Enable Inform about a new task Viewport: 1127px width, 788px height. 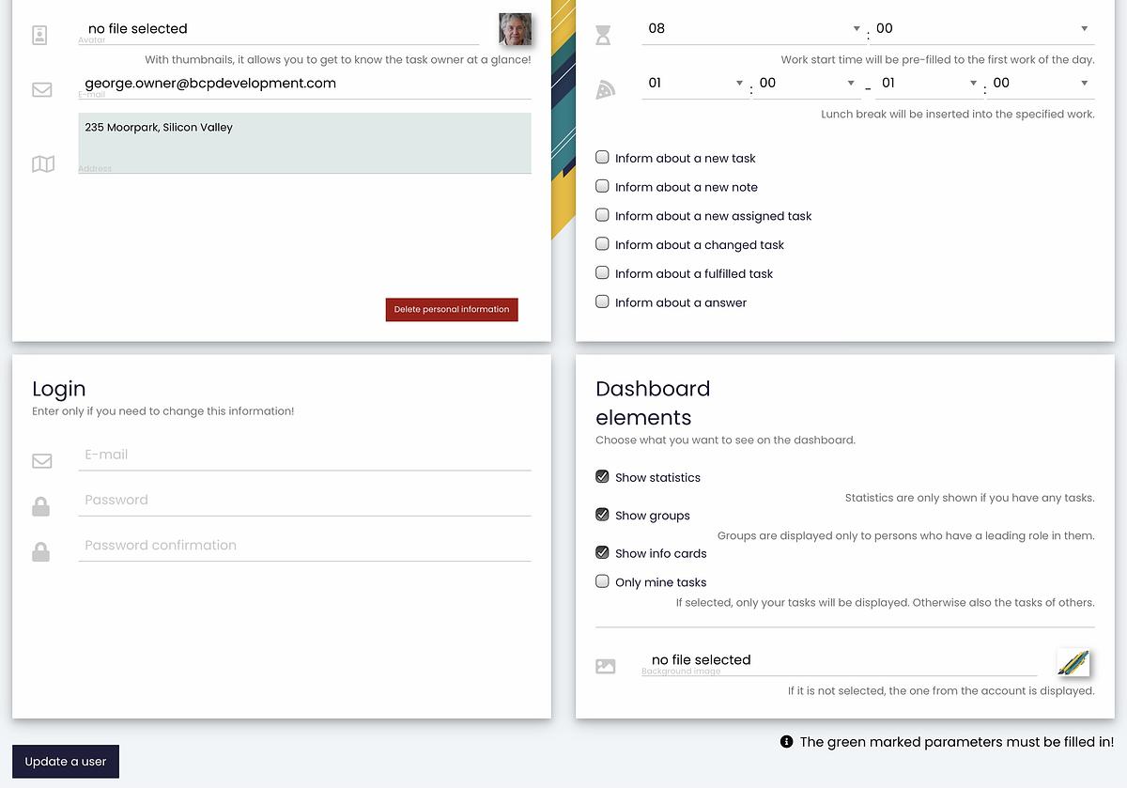[603, 158]
